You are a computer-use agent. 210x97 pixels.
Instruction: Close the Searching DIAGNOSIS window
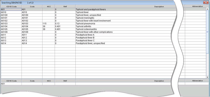tap(206, 3)
